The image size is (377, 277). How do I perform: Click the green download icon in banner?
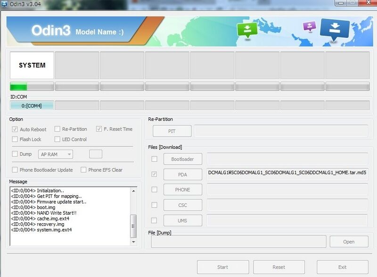pos(247,30)
